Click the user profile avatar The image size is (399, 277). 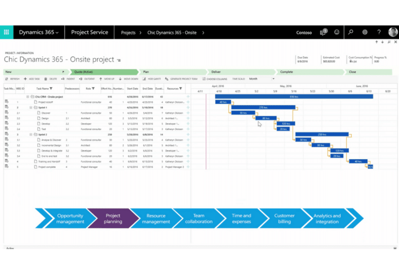click(393, 32)
